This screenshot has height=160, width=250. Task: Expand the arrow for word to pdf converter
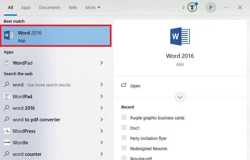[102, 119]
